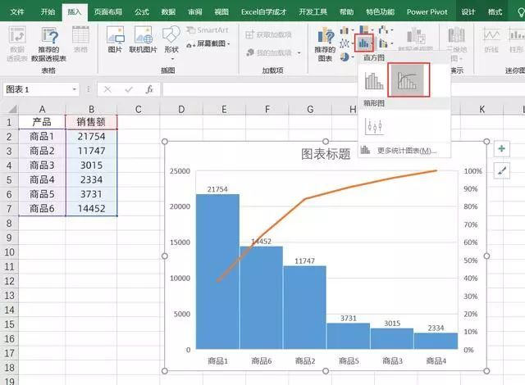525x385 pixels.
Task: Expand the waterfall chart dropdown arrow
Action: pos(392,30)
